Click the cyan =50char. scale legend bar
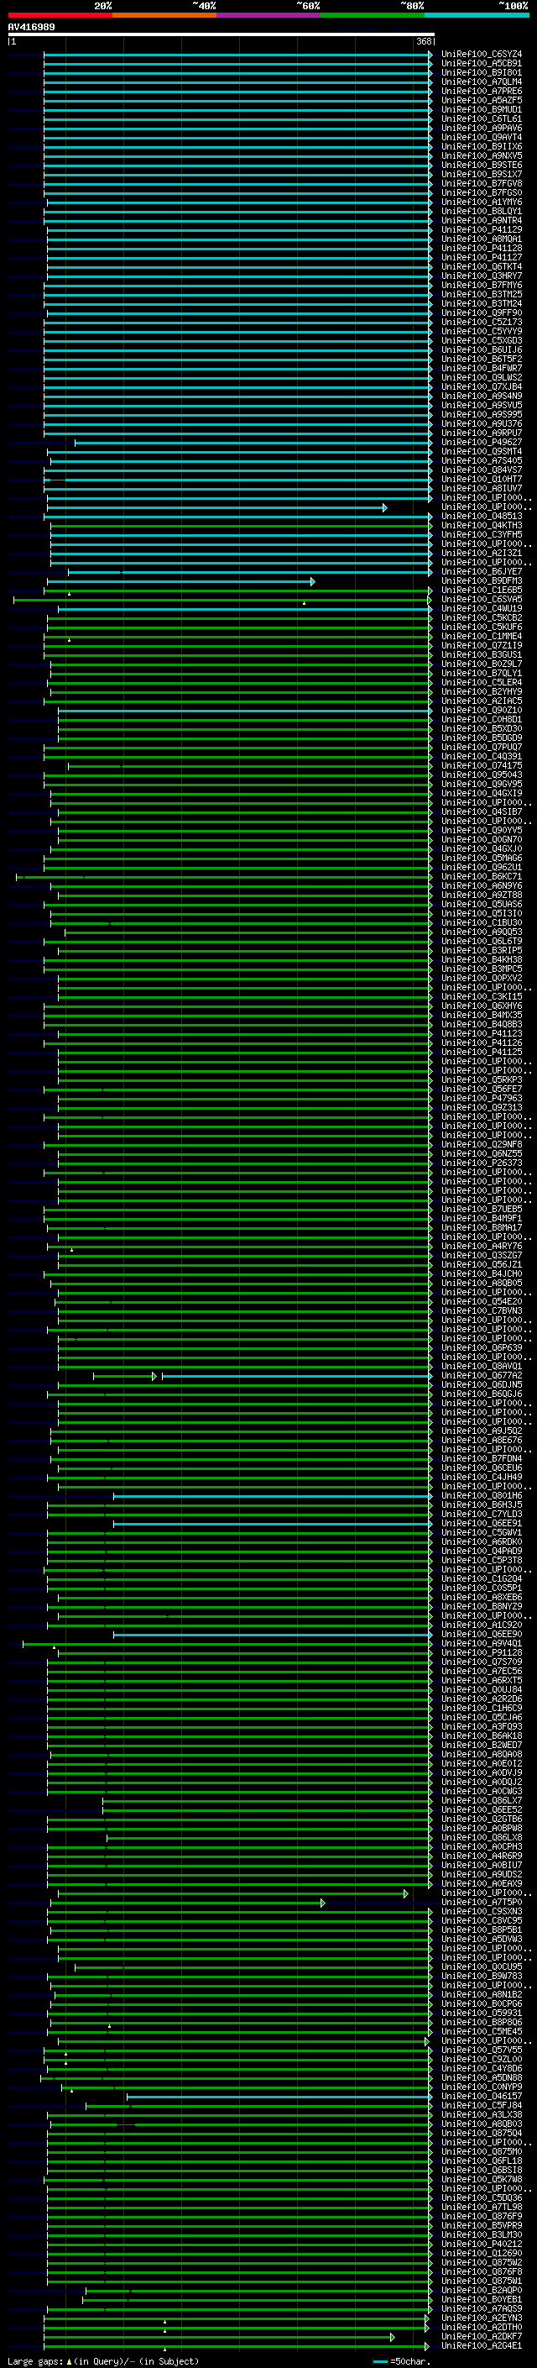 (x=380, y=2361)
